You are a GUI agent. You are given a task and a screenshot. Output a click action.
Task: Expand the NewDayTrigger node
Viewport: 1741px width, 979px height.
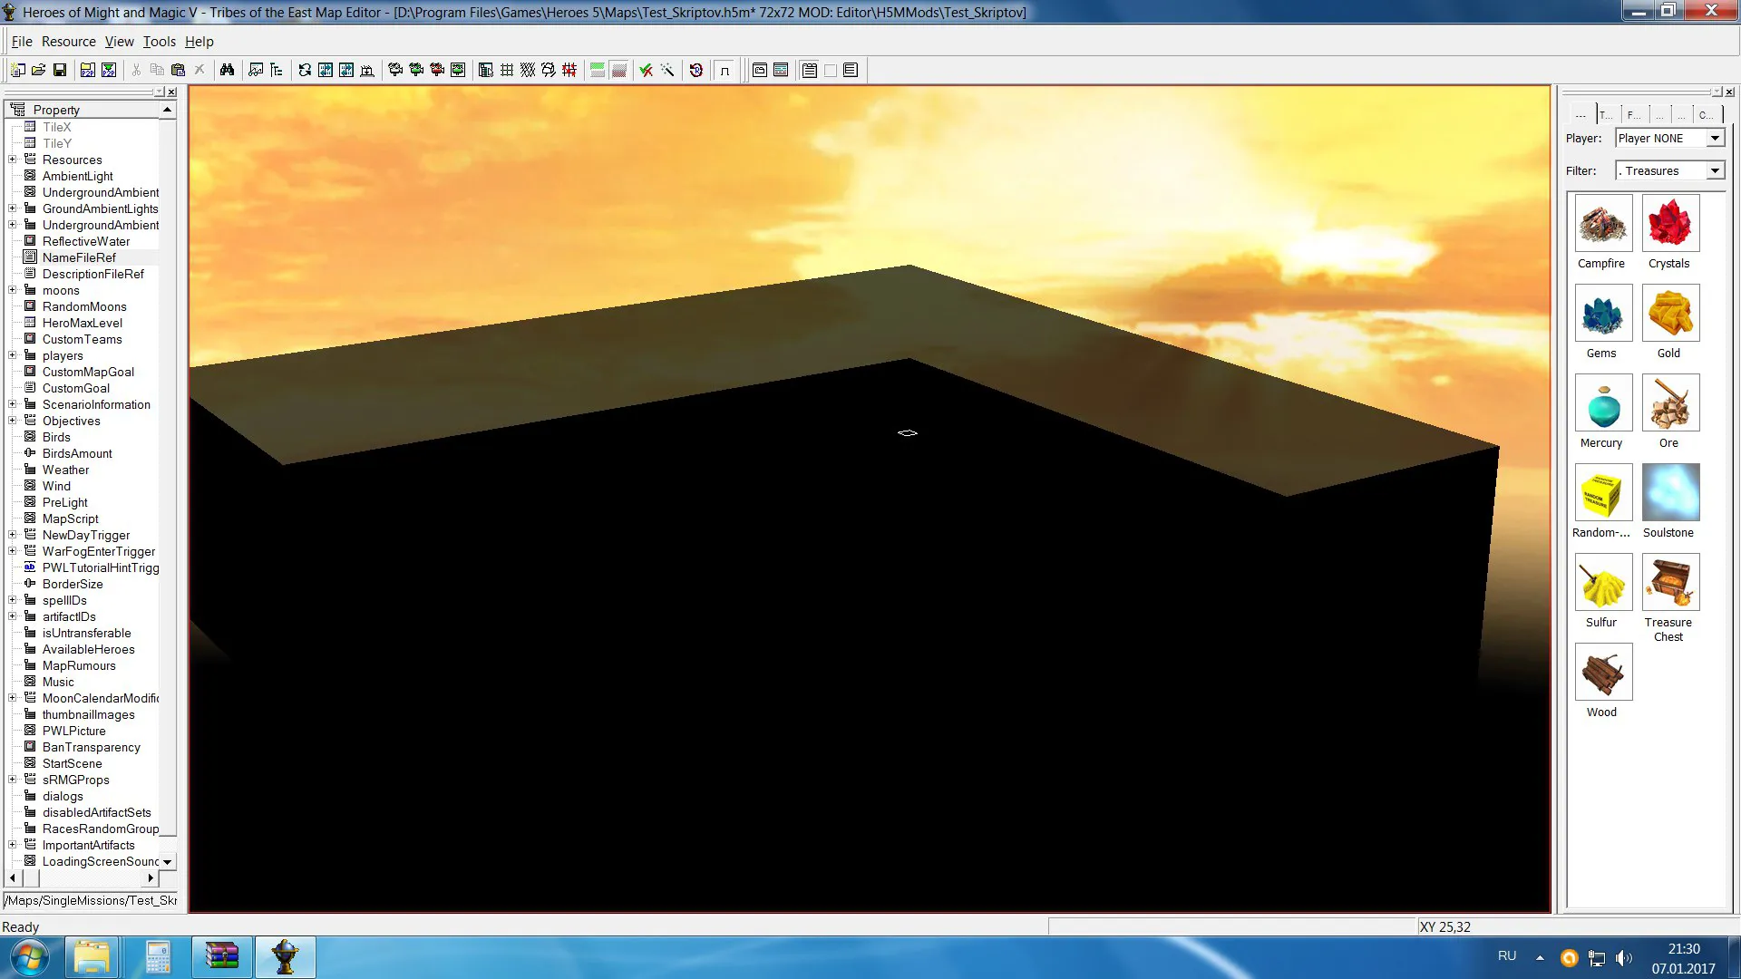click(x=13, y=535)
